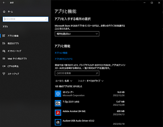Go to 既定のアプリ in the sidebar
The image size is (163, 127).
(13, 43)
